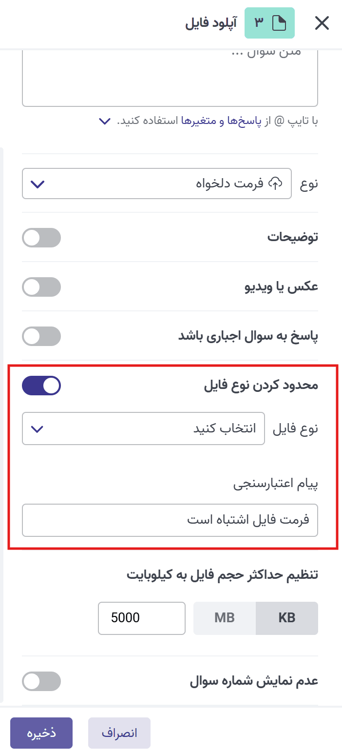Disable the محدود کردن نوع فایل toggle
The width and height of the screenshot is (342, 755).
41,385
